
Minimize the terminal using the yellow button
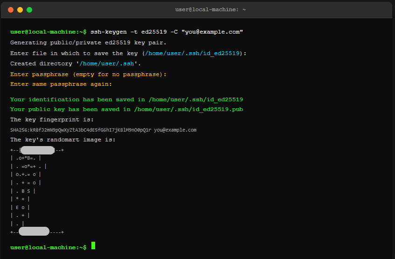(20, 9)
